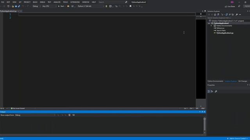Click the Sync/refresh icon in Solution Explorer
250x140 pixels.
[x=227, y=15]
